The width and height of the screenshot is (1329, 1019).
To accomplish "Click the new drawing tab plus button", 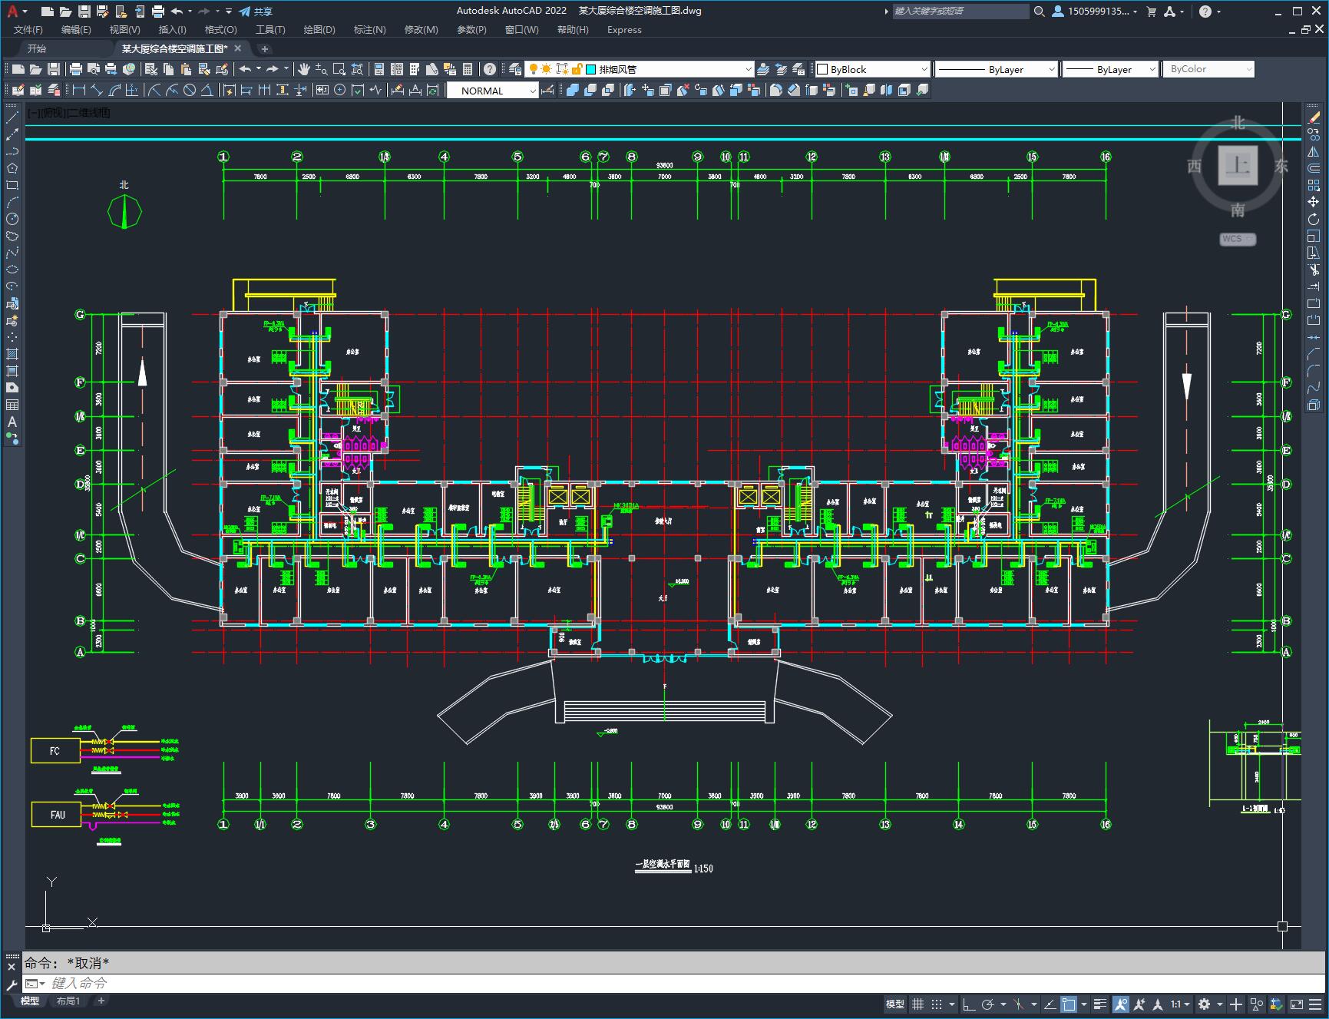I will coord(265,48).
